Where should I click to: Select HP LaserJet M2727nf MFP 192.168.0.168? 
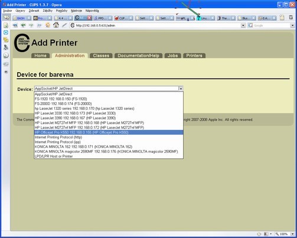click(x=109, y=123)
